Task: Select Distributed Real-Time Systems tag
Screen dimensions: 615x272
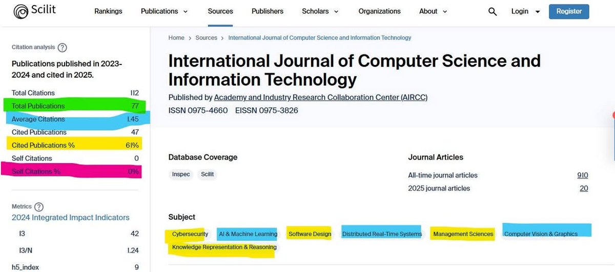Action: tap(382, 234)
